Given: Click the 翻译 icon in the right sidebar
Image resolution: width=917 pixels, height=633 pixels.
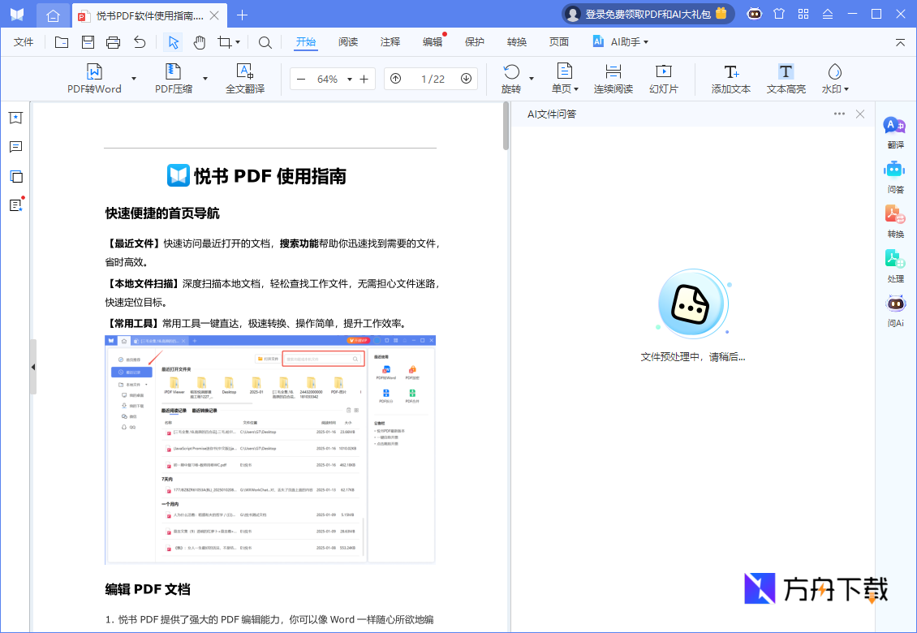Looking at the screenshot, I should [894, 131].
